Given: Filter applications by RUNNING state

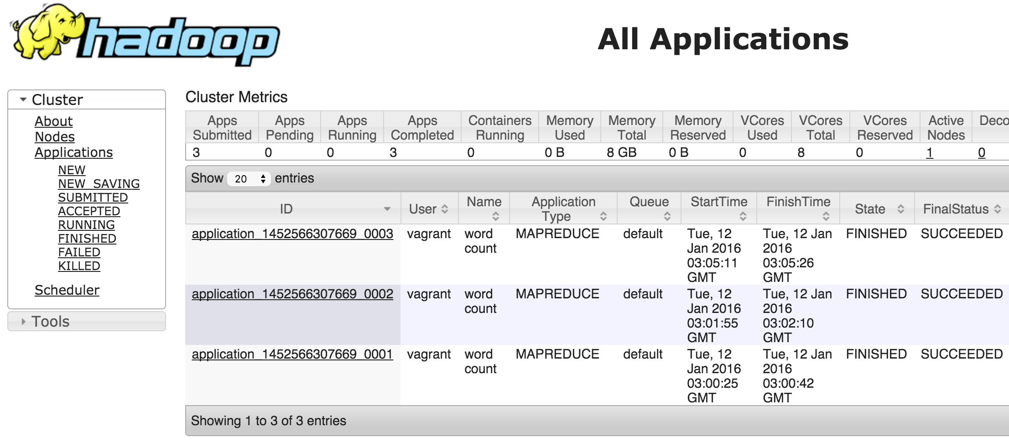Looking at the screenshot, I should coord(87,225).
